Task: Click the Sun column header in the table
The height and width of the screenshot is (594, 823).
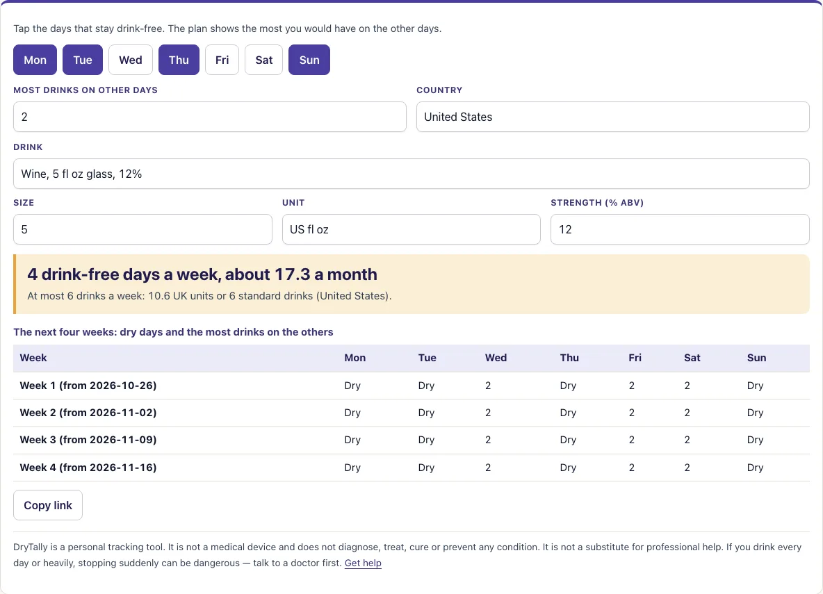Action: tap(757, 358)
